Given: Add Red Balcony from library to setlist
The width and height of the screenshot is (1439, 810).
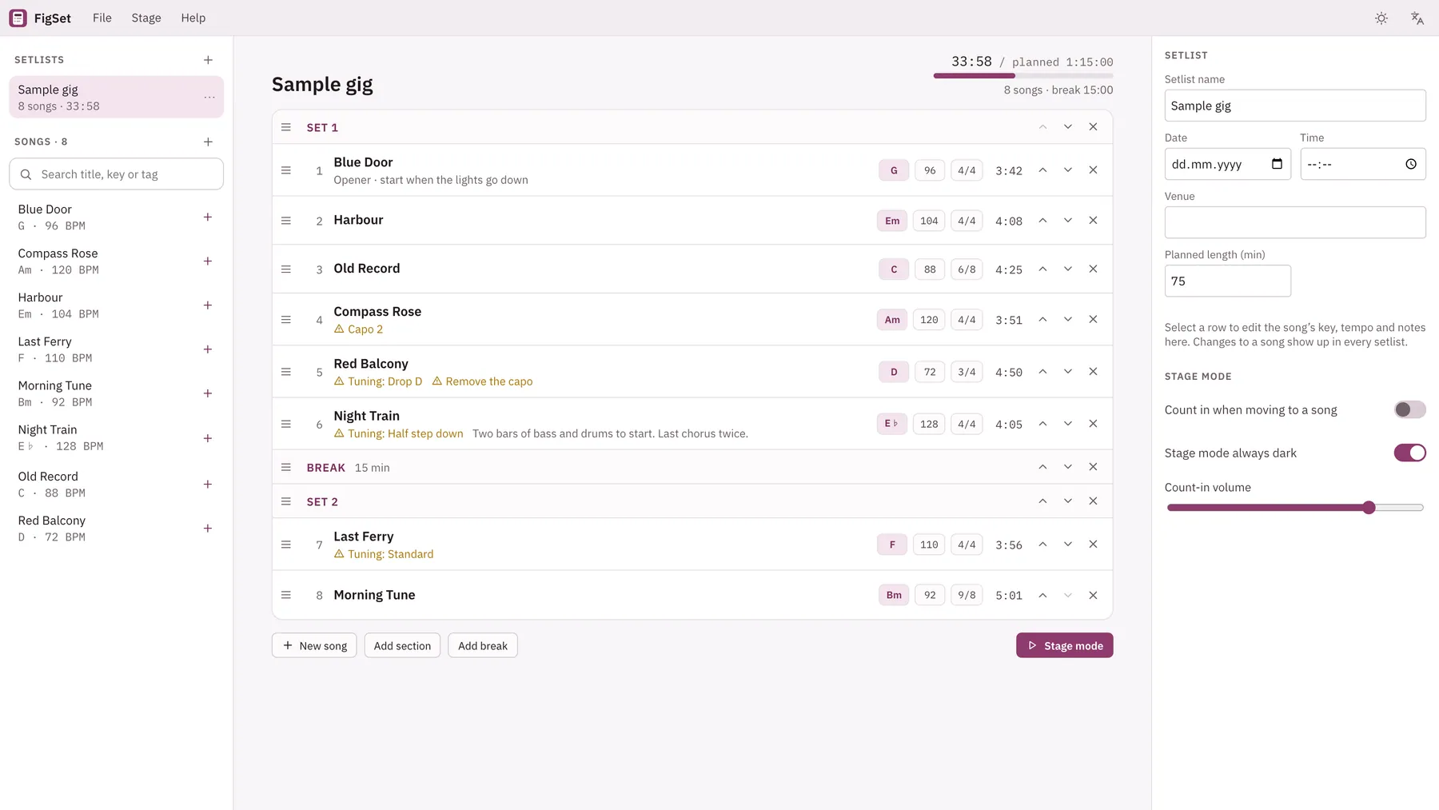Looking at the screenshot, I should [x=208, y=529].
